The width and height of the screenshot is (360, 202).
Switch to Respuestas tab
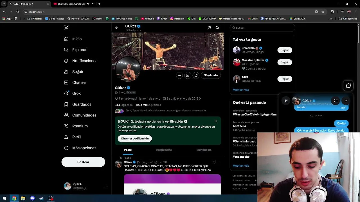164,150
